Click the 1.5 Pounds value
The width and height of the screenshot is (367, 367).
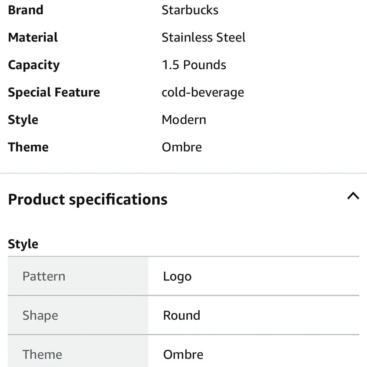click(x=194, y=65)
